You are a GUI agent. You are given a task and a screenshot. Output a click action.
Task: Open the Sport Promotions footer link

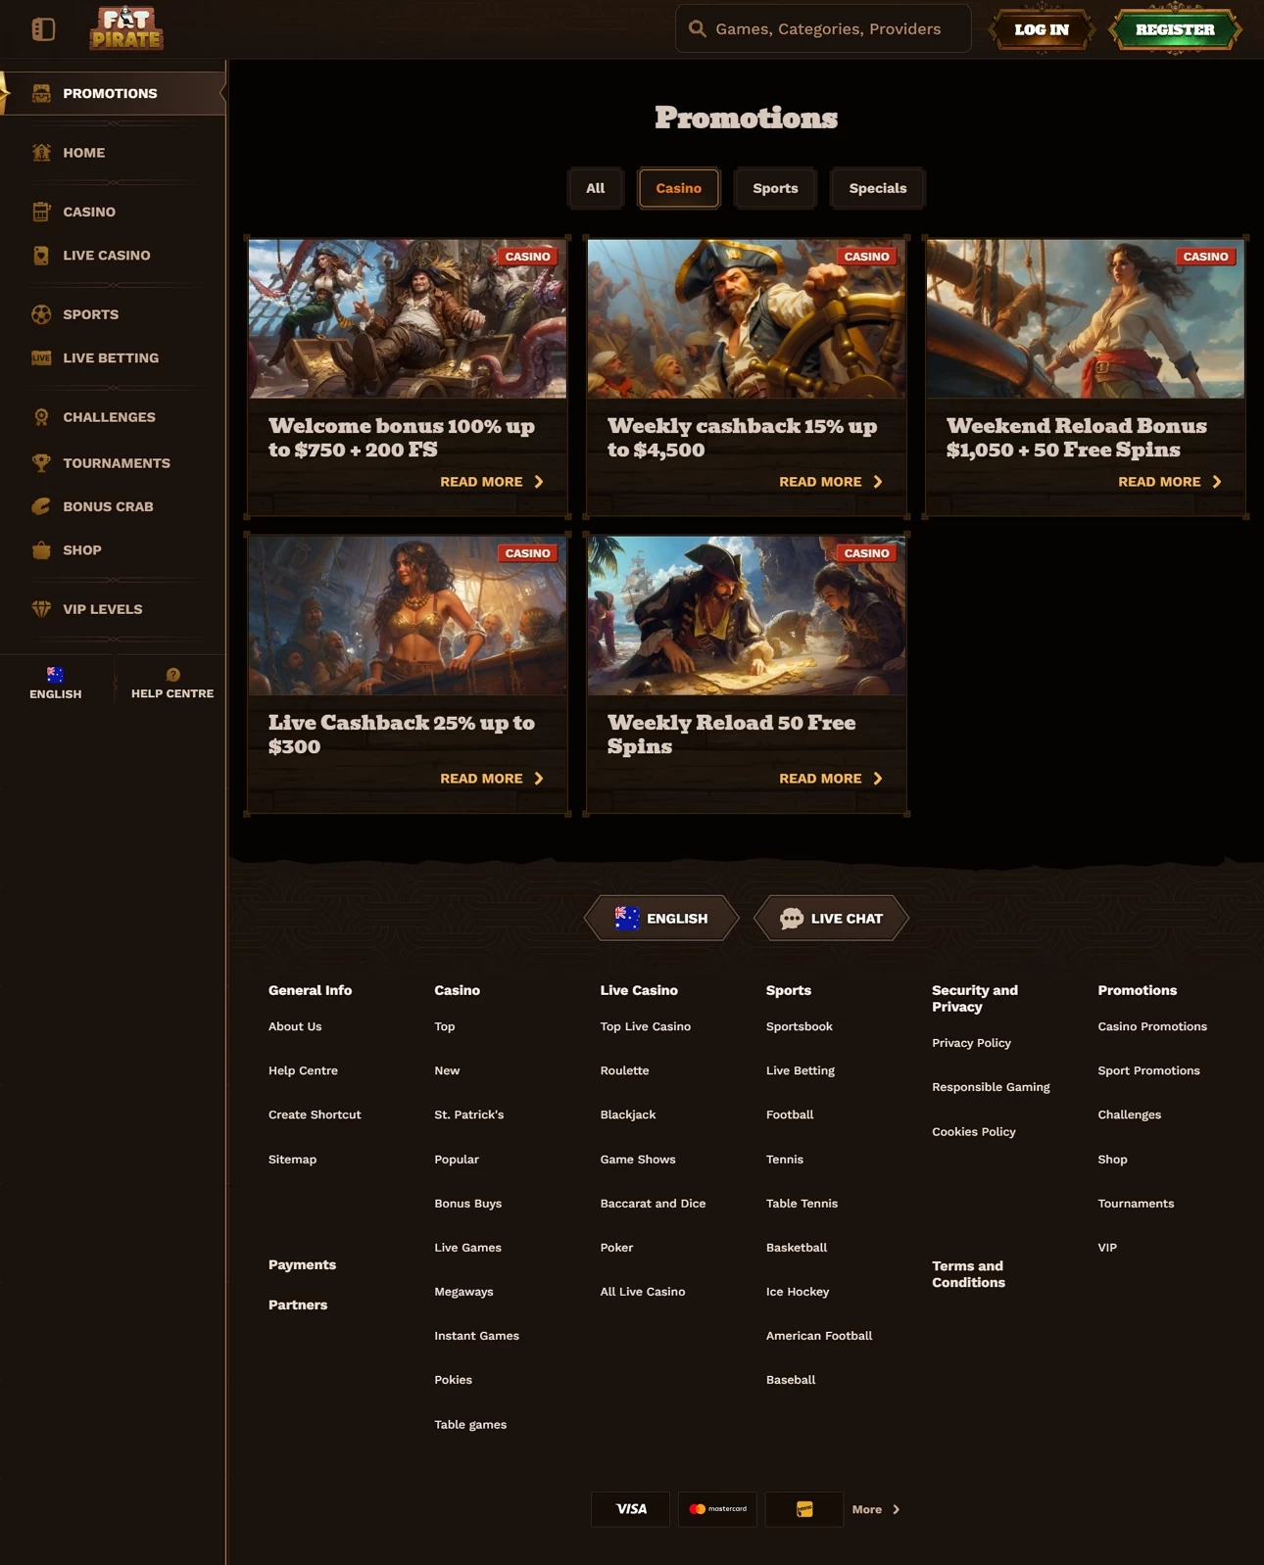[1148, 1070]
